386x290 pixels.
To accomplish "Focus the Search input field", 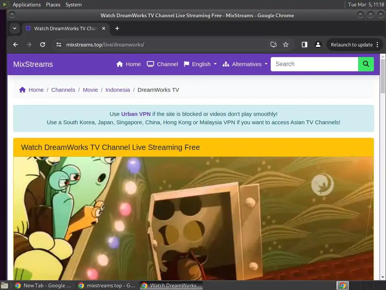I will point(314,64).
